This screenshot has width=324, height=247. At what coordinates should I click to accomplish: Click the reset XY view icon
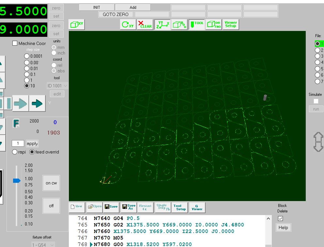point(128,24)
